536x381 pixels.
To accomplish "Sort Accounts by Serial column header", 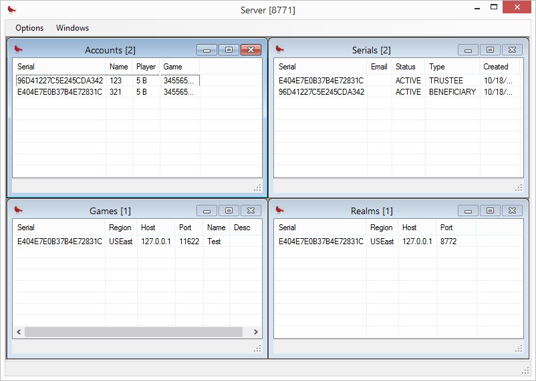I will point(59,67).
